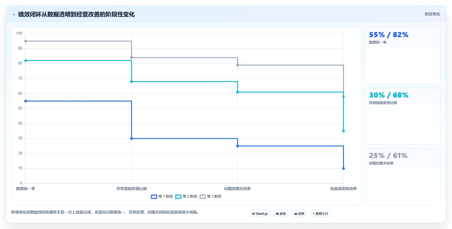
Task: Click the 异常提前发现比例 x-axis label
Action: tap(132, 189)
